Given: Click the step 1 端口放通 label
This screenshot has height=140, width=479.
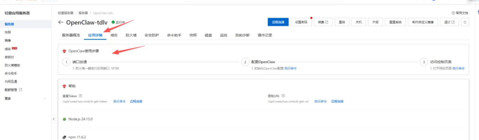Looking at the screenshot, I should point(80,62).
